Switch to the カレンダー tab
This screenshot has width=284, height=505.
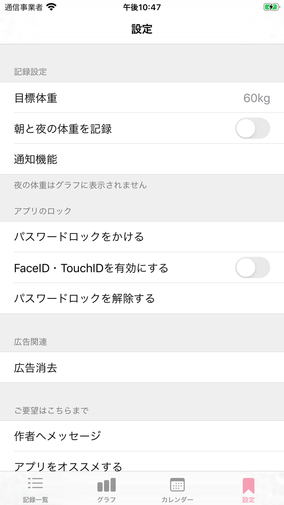point(177,487)
